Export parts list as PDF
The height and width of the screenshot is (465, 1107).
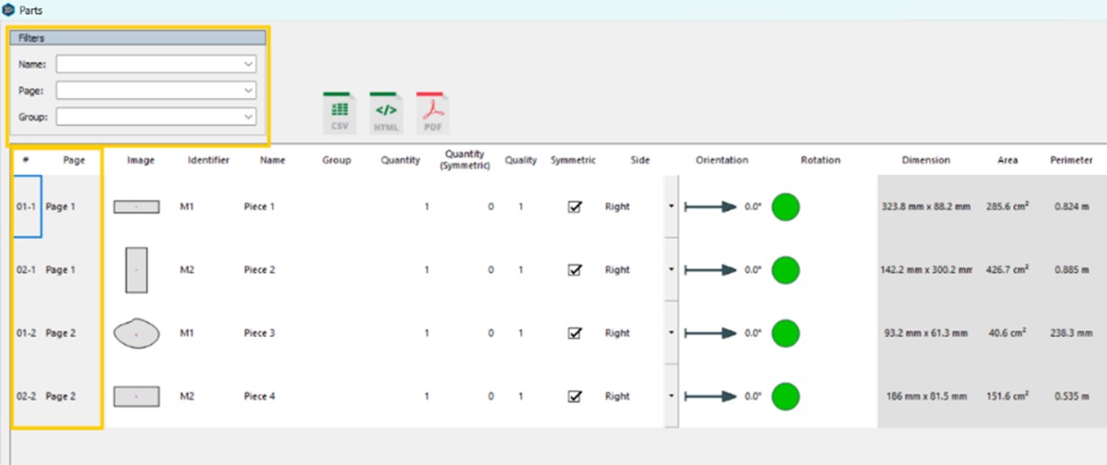[x=432, y=112]
